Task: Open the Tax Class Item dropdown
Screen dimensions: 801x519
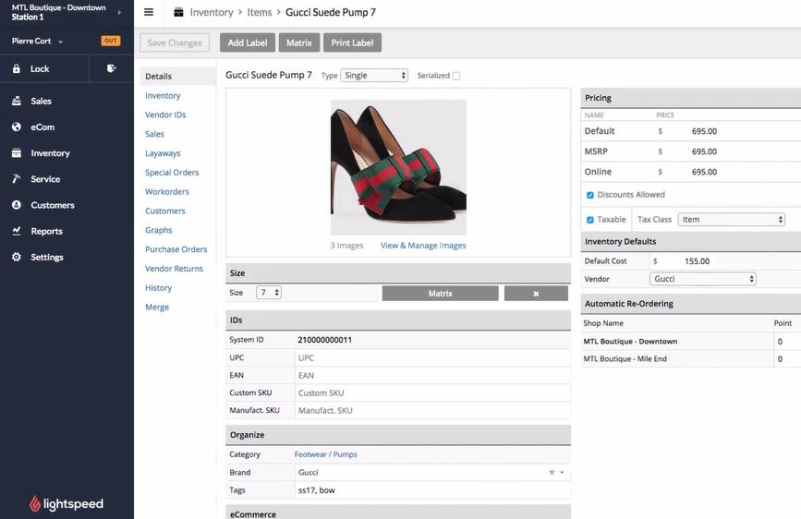Action: (731, 220)
